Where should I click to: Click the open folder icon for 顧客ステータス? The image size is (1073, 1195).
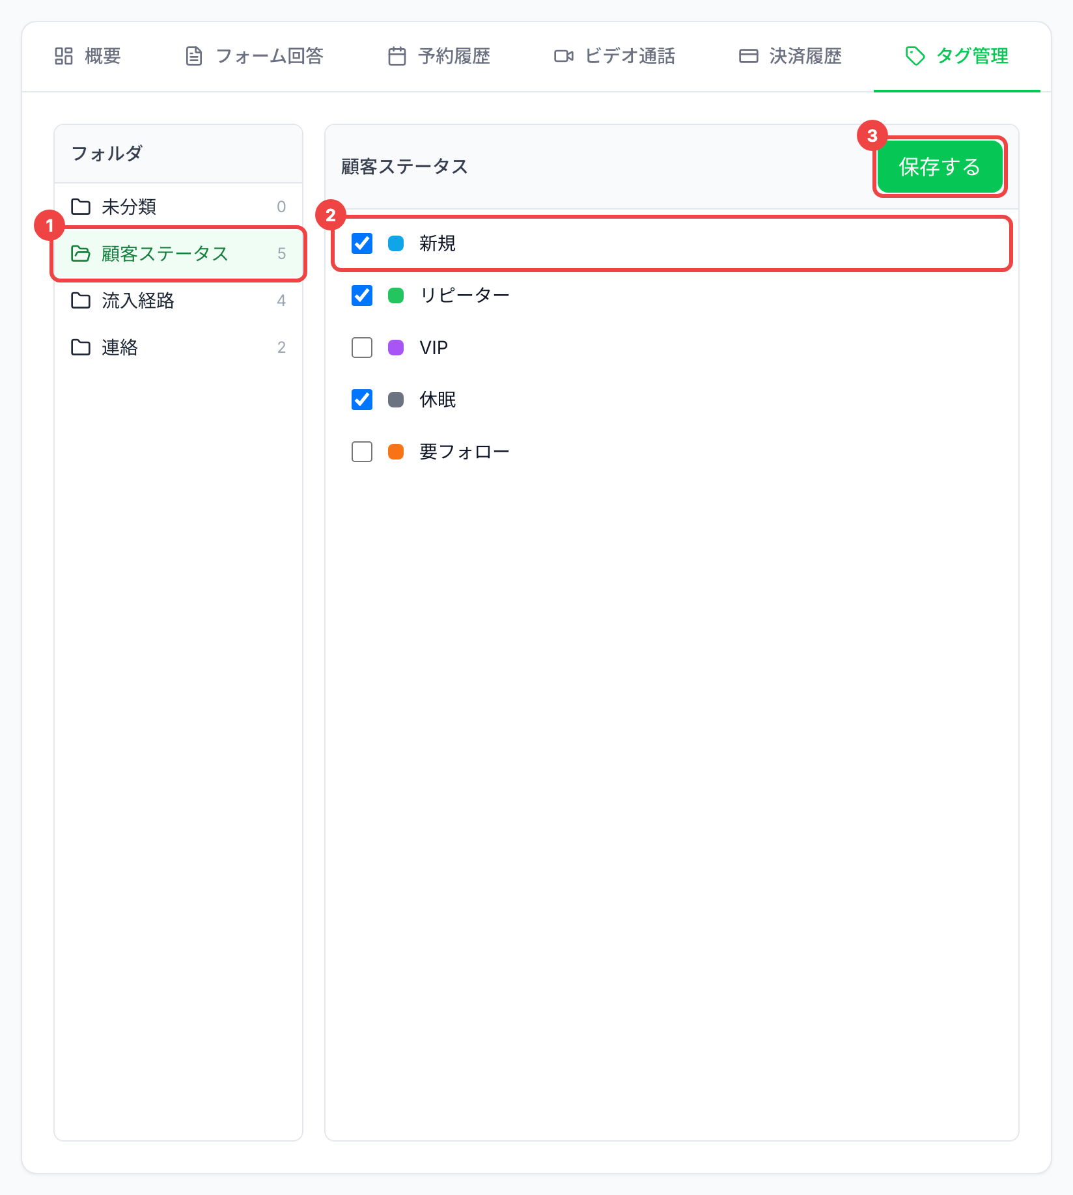pos(81,253)
